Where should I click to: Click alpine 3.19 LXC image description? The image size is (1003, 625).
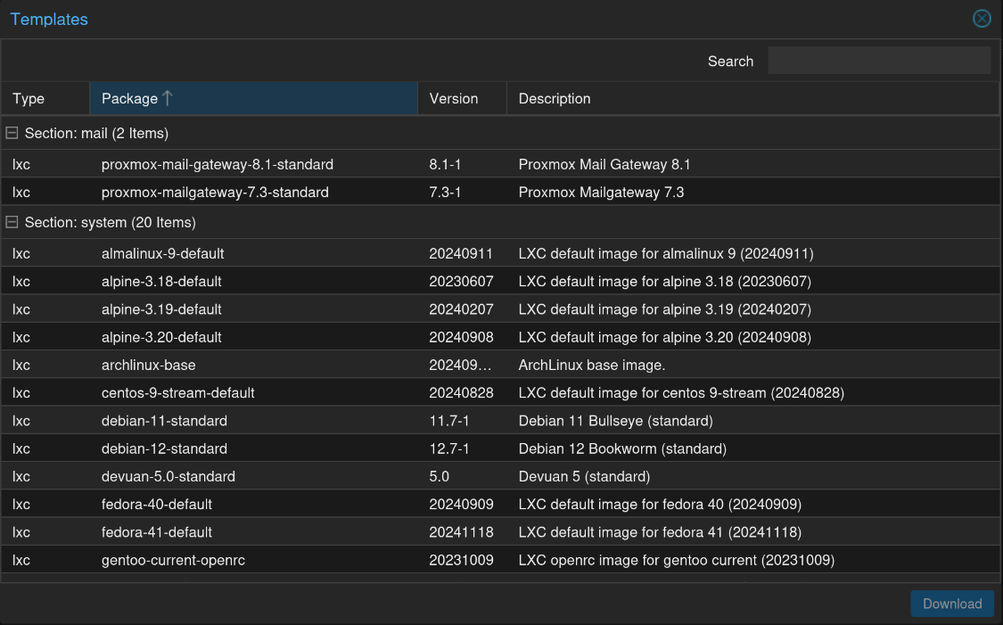click(x=664, y=309)
